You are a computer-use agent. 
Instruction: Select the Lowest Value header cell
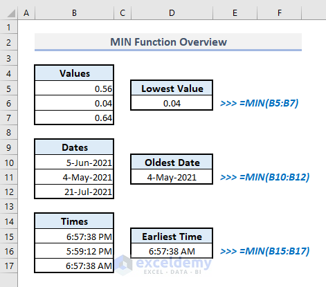(x=172, y=89)
